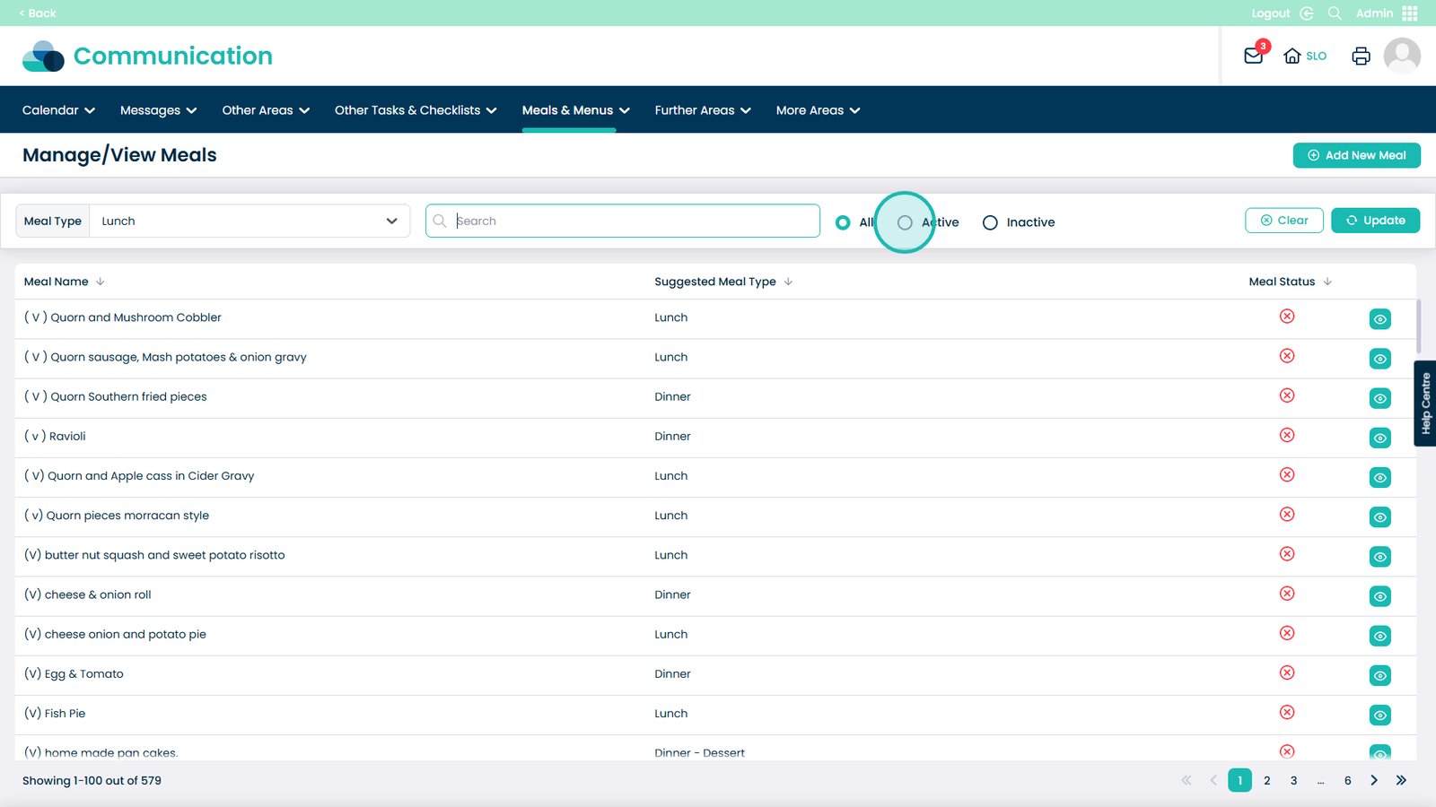Click the printer icon in header

point(1361,56)
